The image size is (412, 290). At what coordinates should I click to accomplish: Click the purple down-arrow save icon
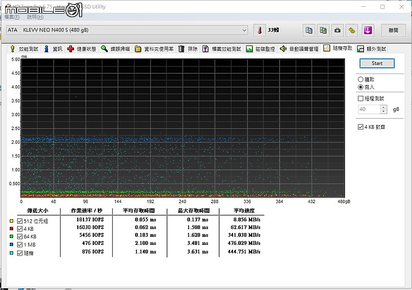[x=367, y=30]
